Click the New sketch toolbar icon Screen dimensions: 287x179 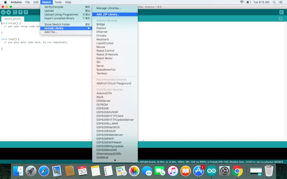[15, 12]
